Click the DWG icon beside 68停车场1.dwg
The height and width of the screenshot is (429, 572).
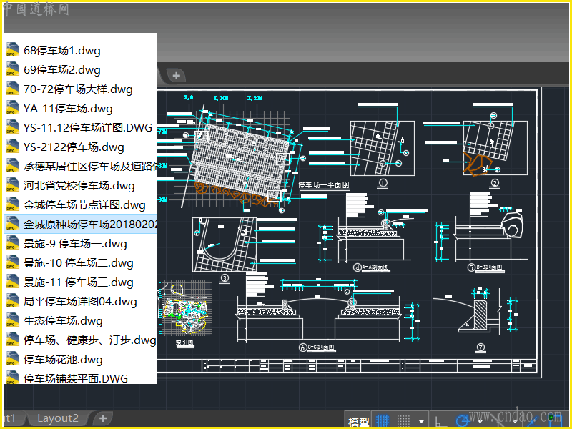(x=12, y=50)
